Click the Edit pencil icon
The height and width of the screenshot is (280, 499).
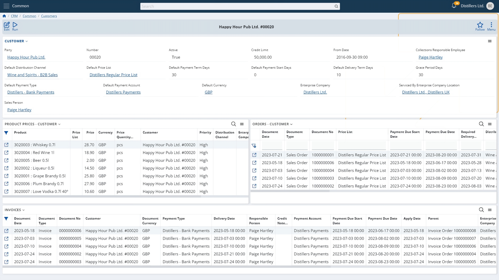(7, 25)
